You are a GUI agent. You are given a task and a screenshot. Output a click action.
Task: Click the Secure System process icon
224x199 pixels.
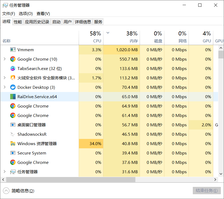tap(13, 153)
